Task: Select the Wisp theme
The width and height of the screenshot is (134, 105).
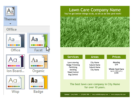Action: click(15, 82)
